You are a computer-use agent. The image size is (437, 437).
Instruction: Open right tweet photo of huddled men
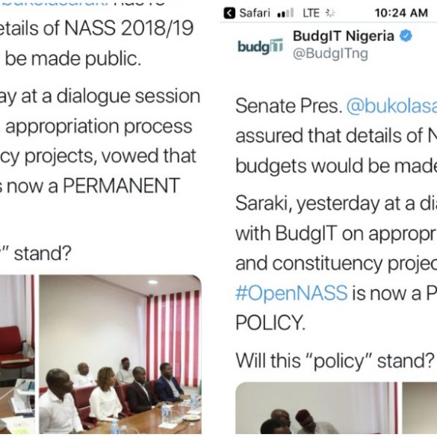[317, 408]
